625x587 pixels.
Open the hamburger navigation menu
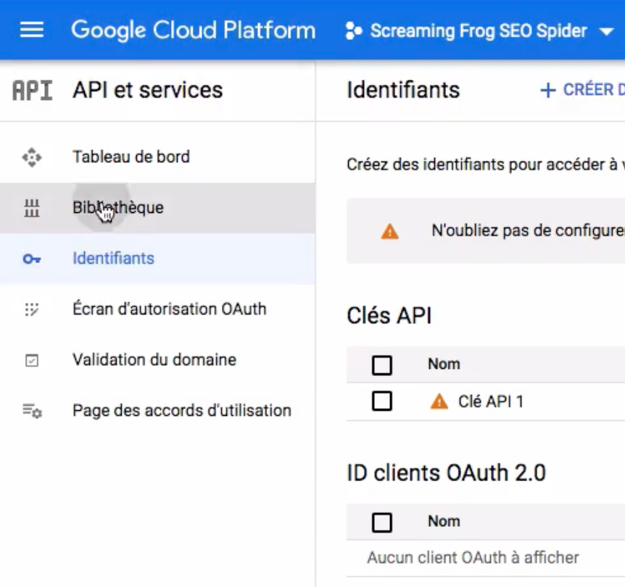(32, 30)
